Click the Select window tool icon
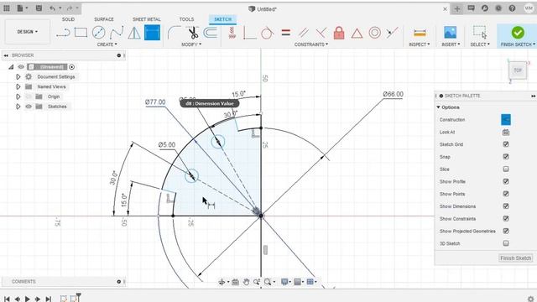The height and width of the screenshot is (302, 537). (479, 32)
